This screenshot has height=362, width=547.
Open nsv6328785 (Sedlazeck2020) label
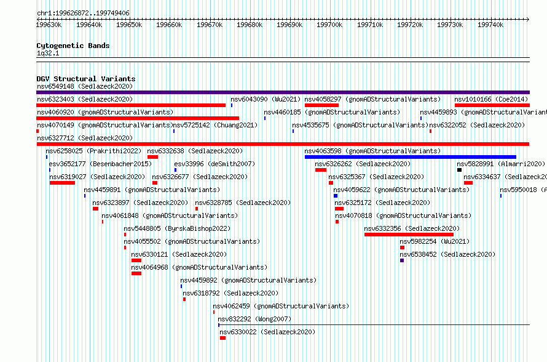click(243, 203)
